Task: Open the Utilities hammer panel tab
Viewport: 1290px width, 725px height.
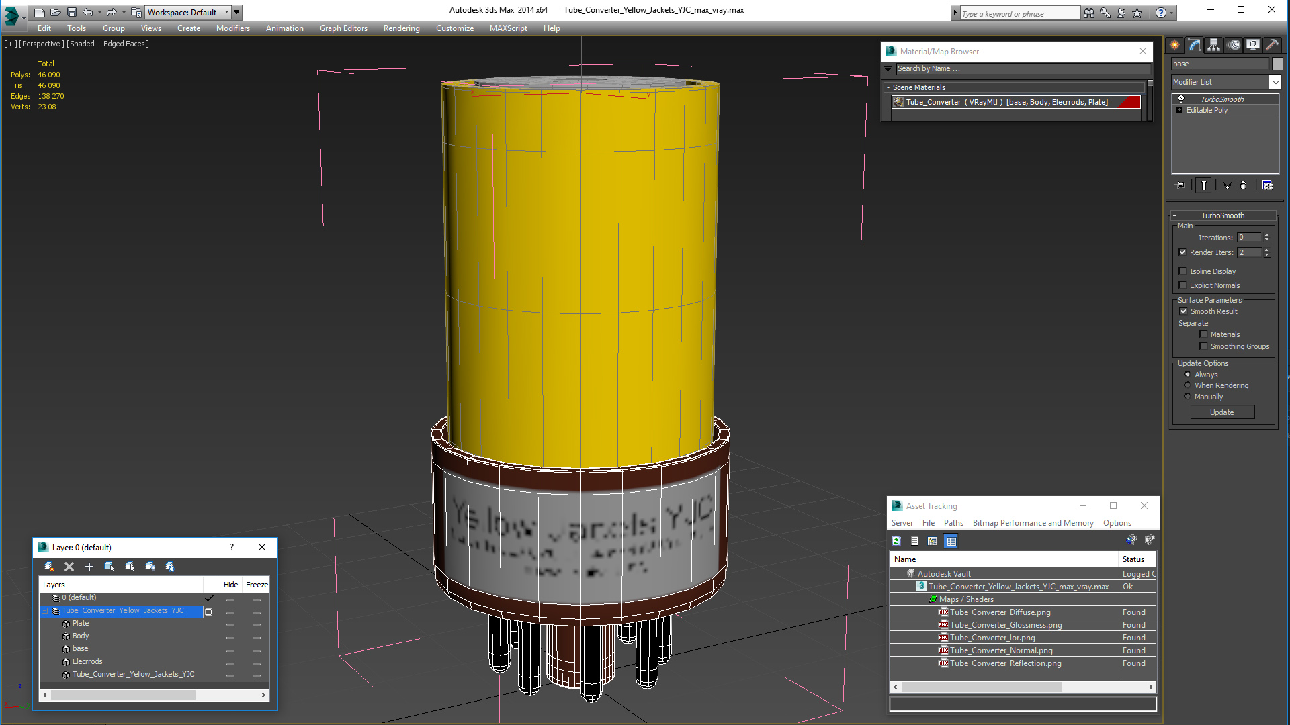Action: tap(1272, 45)
